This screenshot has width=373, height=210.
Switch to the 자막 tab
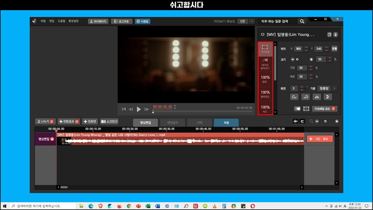click(200, 123)
